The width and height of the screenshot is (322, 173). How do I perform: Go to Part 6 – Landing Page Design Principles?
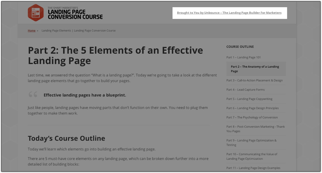252,108
